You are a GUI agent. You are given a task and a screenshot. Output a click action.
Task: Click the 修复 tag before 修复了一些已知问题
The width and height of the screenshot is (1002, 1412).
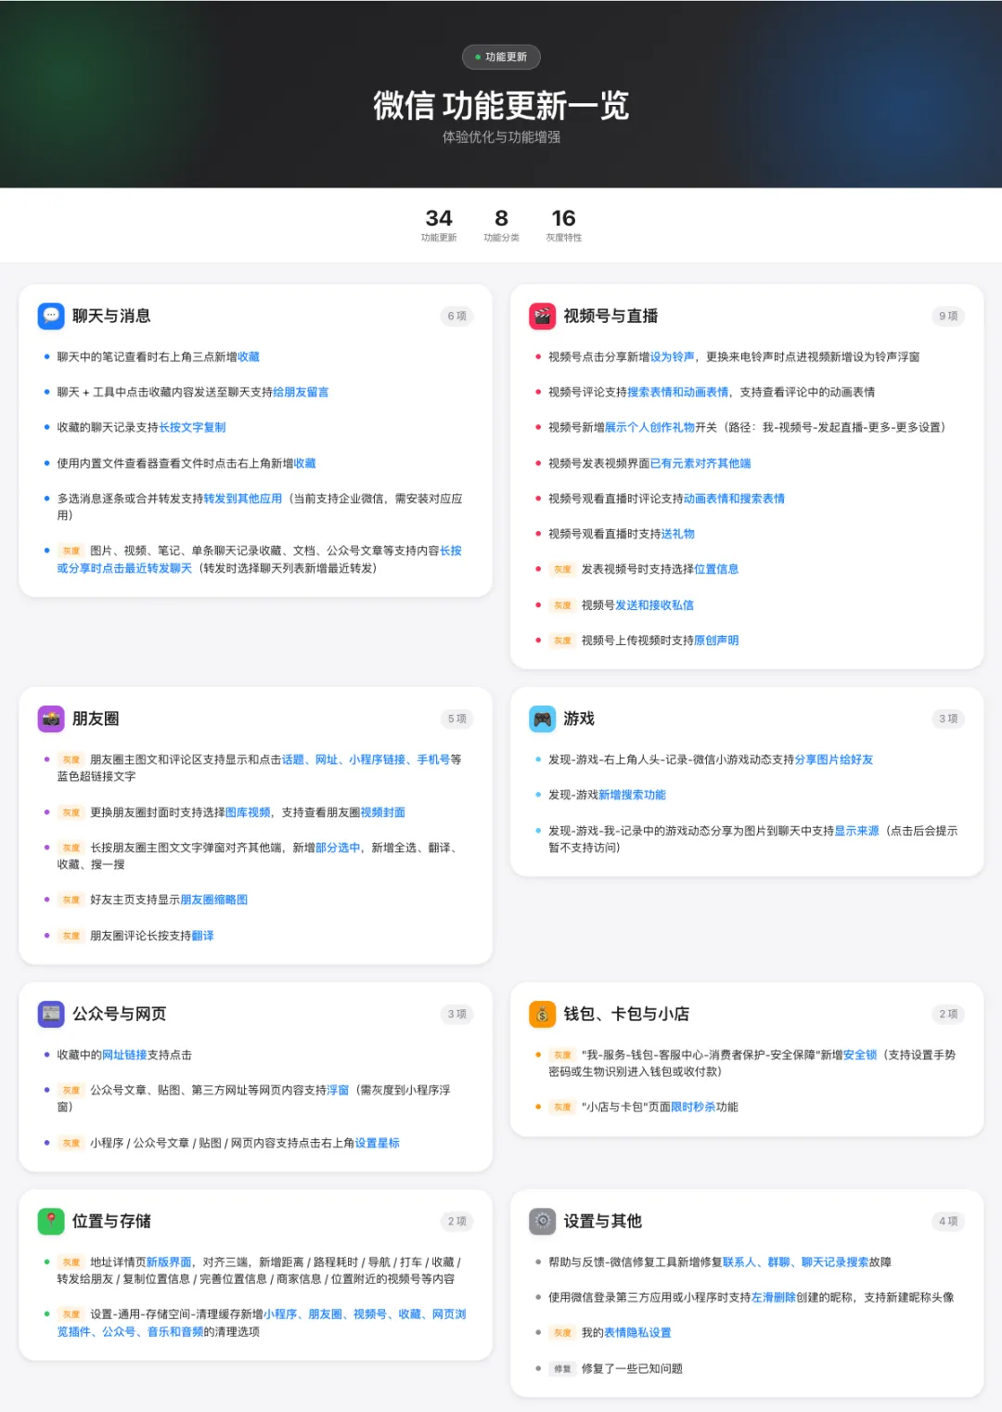click(x=562, y=1368)
